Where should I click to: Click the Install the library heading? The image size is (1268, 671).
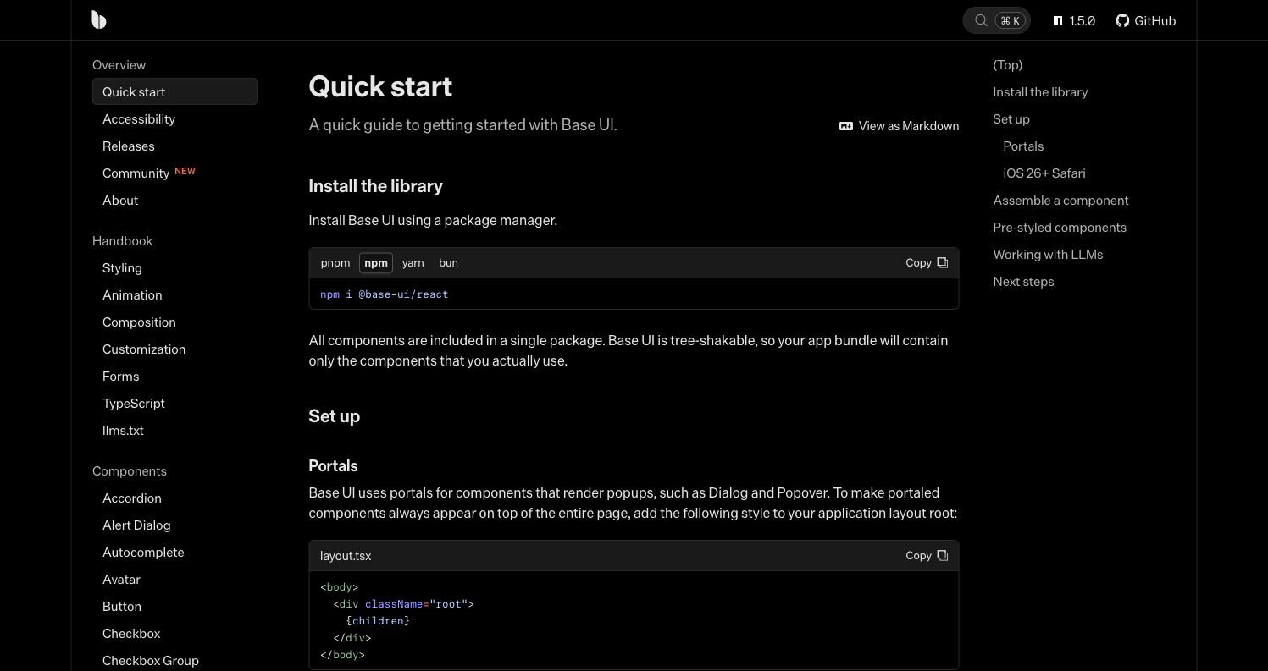click(375, 186)
